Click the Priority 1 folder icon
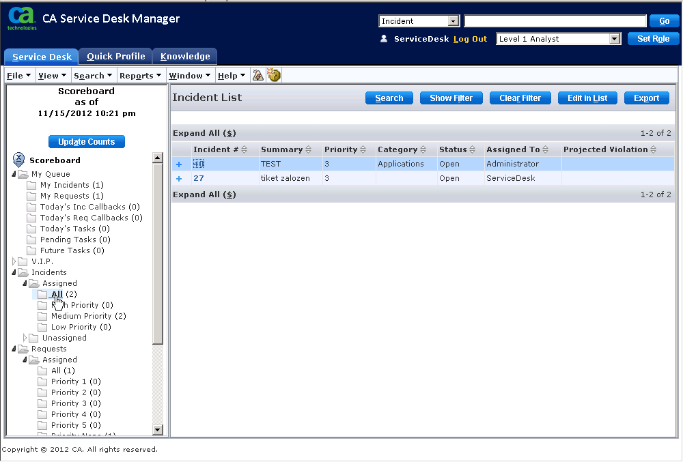 tap(42, 381)
